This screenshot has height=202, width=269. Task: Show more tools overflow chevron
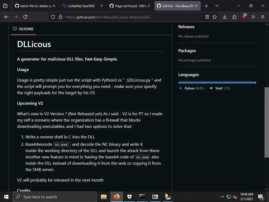253,17
